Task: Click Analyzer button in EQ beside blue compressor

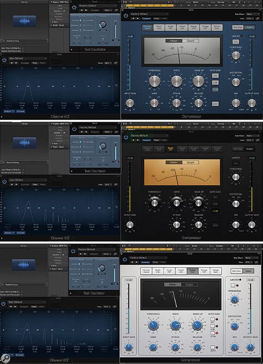Action: 9,112
